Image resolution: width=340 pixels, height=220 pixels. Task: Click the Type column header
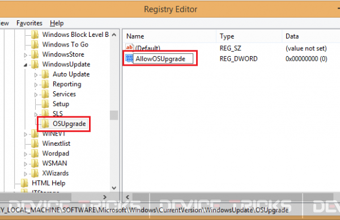(x=249, y=36)
